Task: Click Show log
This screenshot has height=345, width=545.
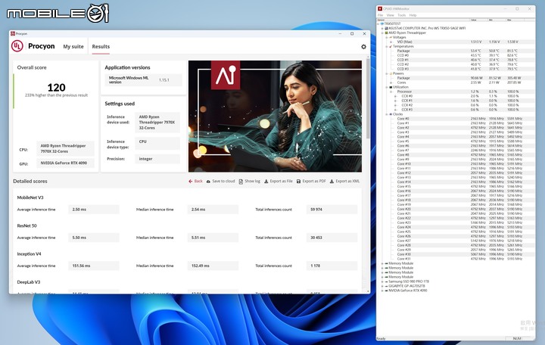Action: tap(250, 181)
